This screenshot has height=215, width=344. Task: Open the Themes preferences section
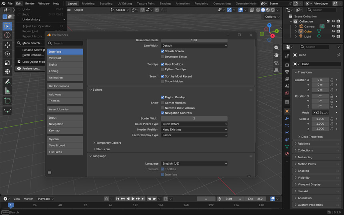point(65,101)
